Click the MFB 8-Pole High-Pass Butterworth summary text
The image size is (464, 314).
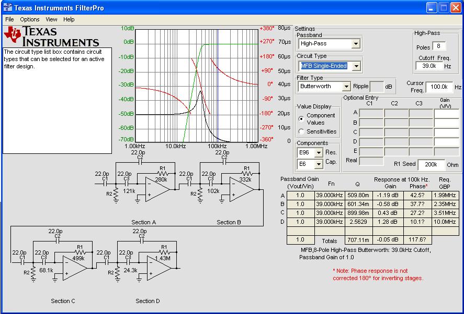tap(365, 254)
